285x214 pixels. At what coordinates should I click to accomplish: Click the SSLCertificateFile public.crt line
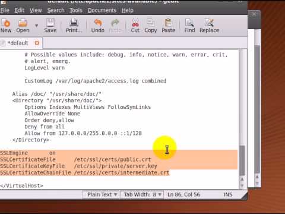[75, 159]
